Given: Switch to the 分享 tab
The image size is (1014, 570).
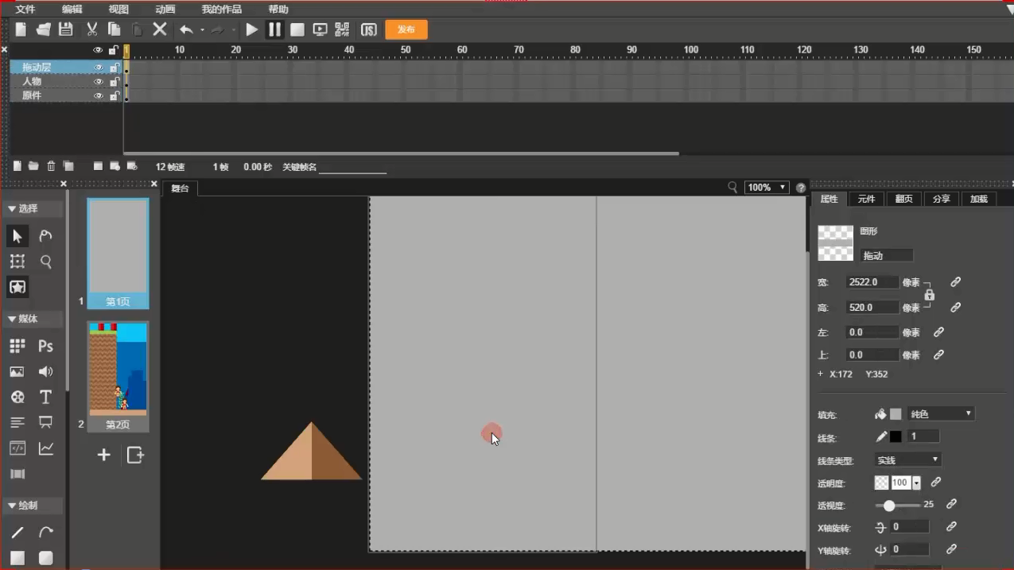Looking at the screenshot, I should (x=942, y=199).
